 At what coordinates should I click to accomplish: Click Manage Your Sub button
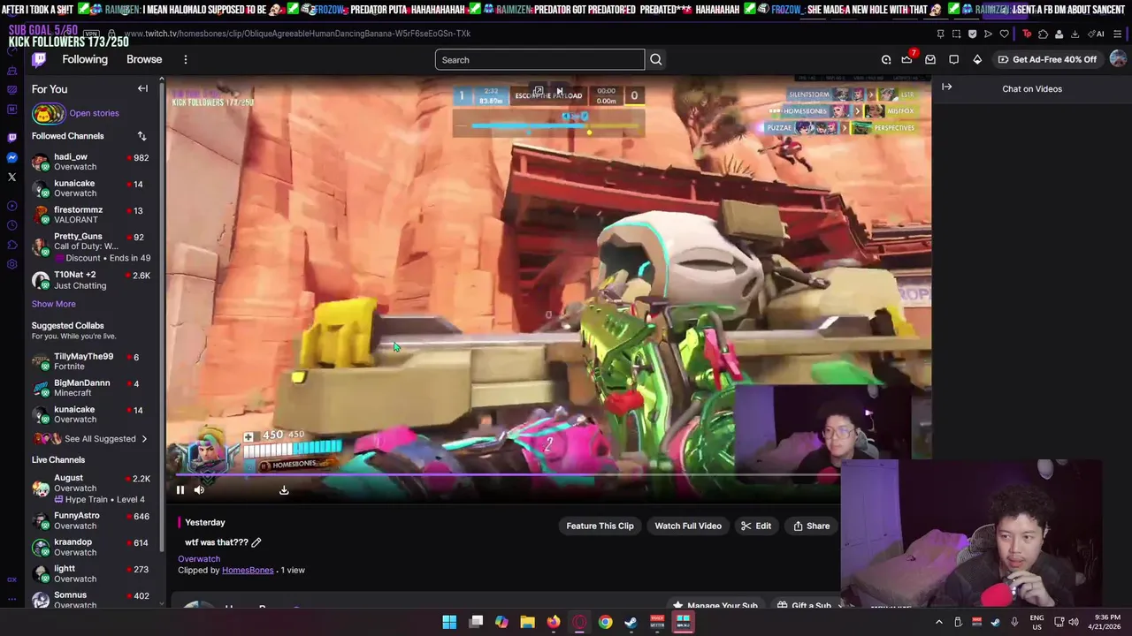[715, 606]
